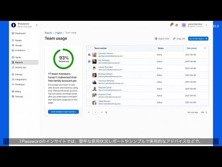This screenshot has width=222, height=167.
Task: Uncheck Ash Ewington's row checkbox
Action: point(89,61)
